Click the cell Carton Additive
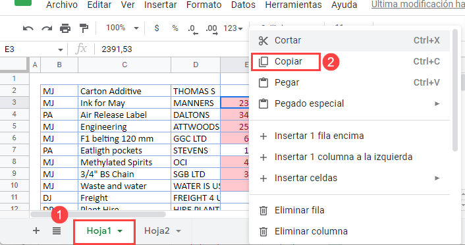The image size is (465, 245). tap(124, 91)
